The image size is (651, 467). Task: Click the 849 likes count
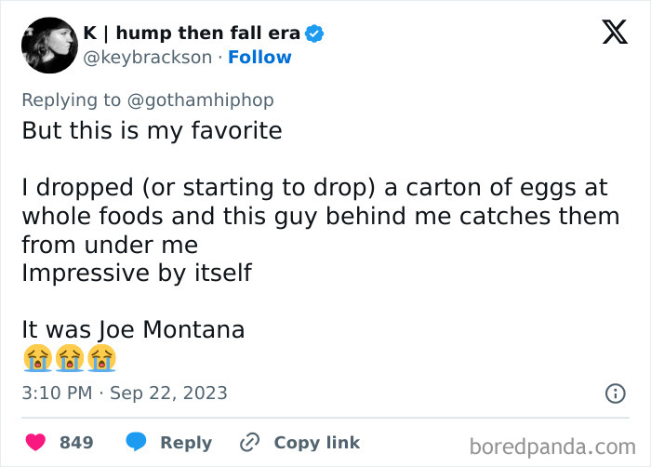coord(76,443)
